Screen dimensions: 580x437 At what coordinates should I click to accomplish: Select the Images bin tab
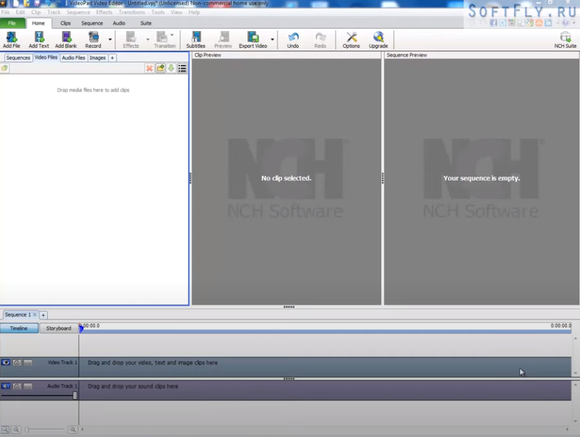click(x=98, y=58)
